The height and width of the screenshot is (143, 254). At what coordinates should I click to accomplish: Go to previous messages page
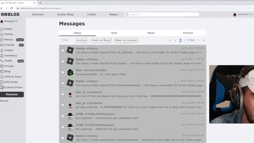[x=175, y=40]
